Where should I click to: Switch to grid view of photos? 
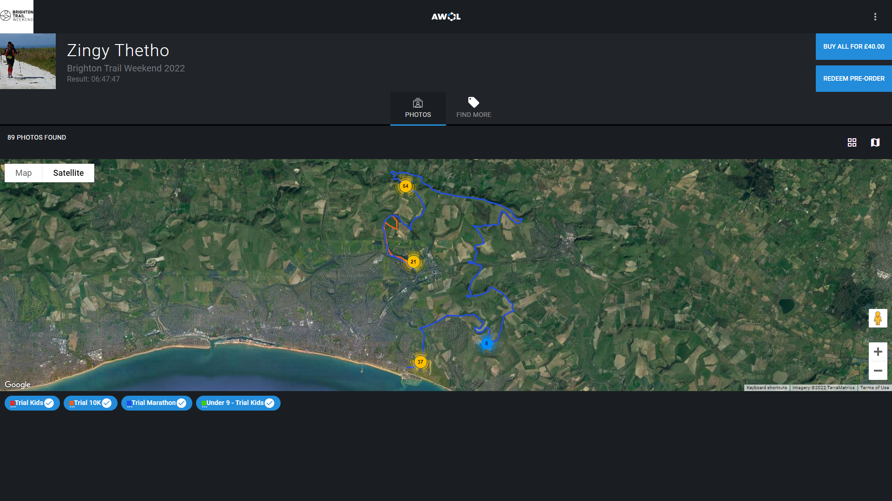point(852,142)
